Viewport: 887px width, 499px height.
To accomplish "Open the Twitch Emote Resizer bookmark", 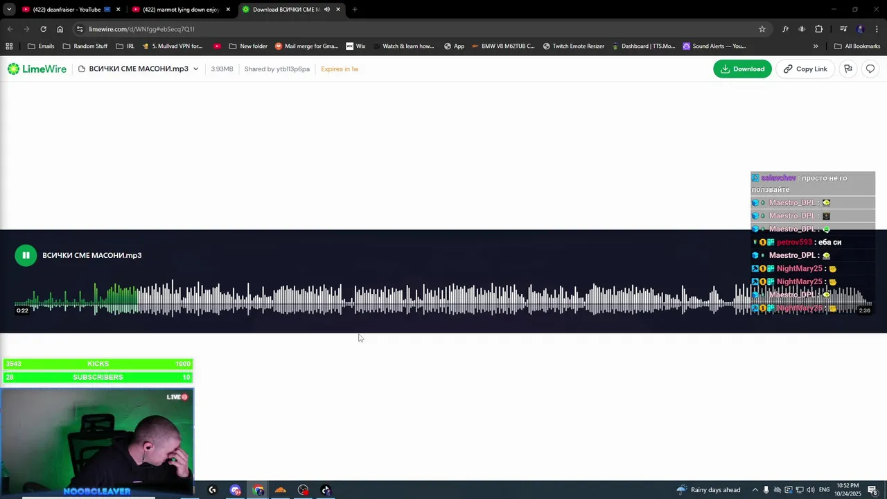I will [x=574, y=46].
